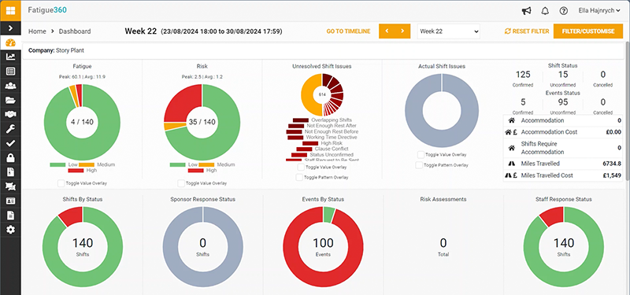Click the Working Time Directive legend item
This screenshot has height=295, width=630.
pos(322,137)
